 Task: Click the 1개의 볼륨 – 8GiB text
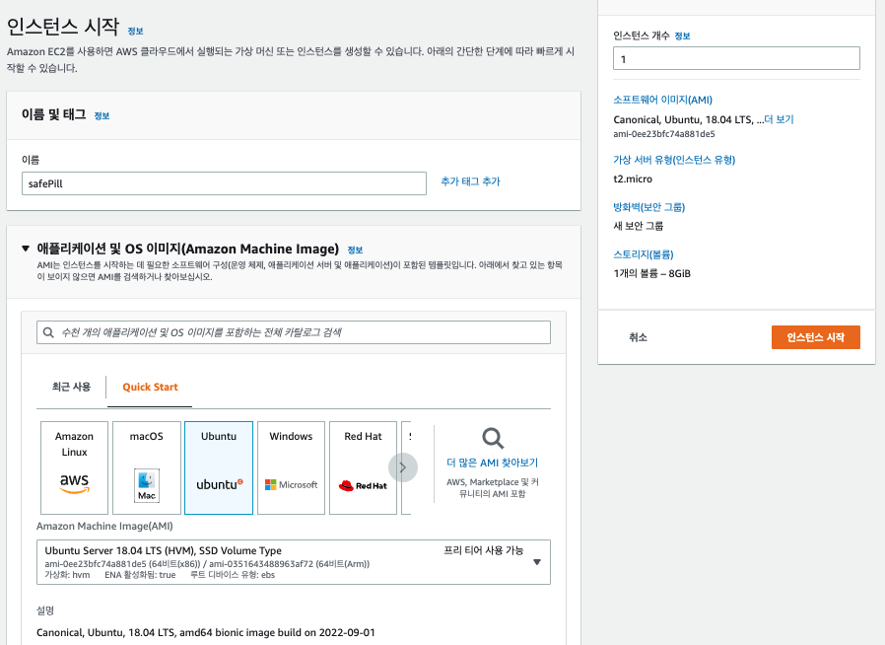pos(651,273)
